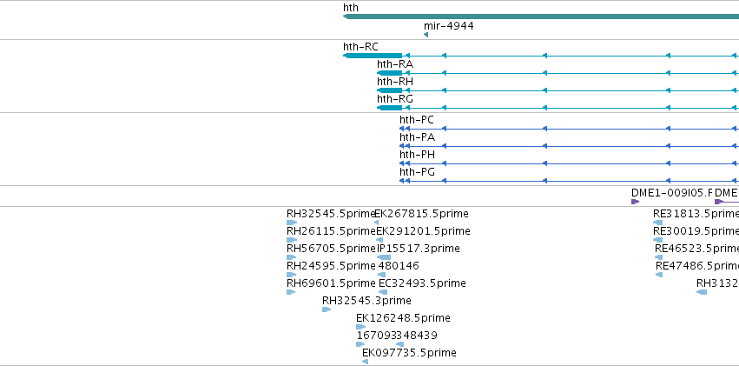Select the RH32545.3prime EST arrow
The image size is (739, 366).
pyautogui.click(x=327, y=309)
